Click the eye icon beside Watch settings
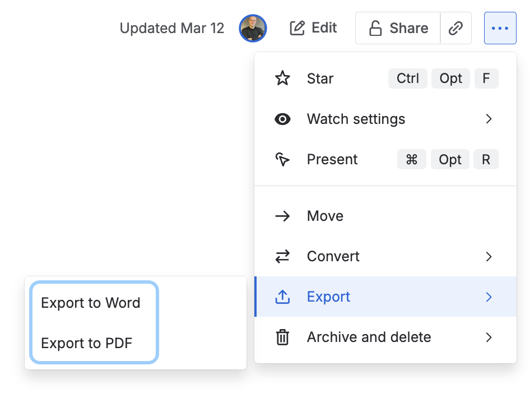The width and height of the screenshot is (530, 407). click(x=283, y=119)
